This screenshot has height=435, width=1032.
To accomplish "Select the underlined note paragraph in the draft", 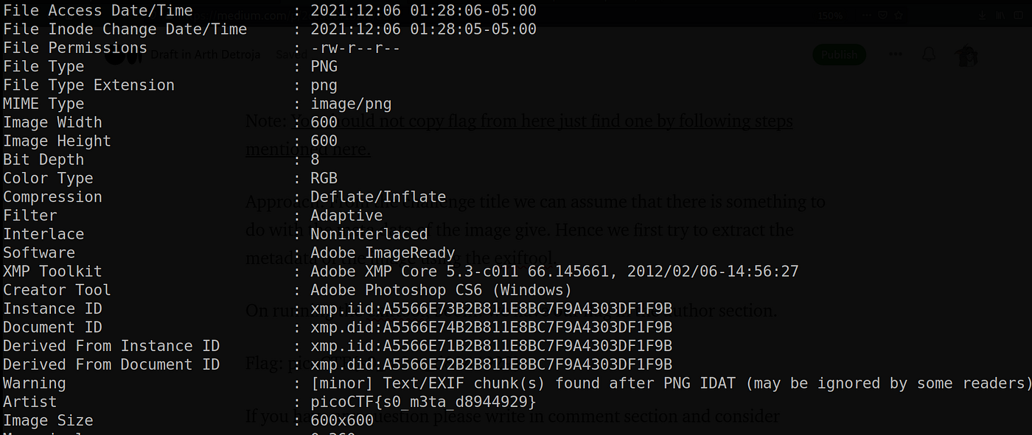I will [x=519, y=135].
